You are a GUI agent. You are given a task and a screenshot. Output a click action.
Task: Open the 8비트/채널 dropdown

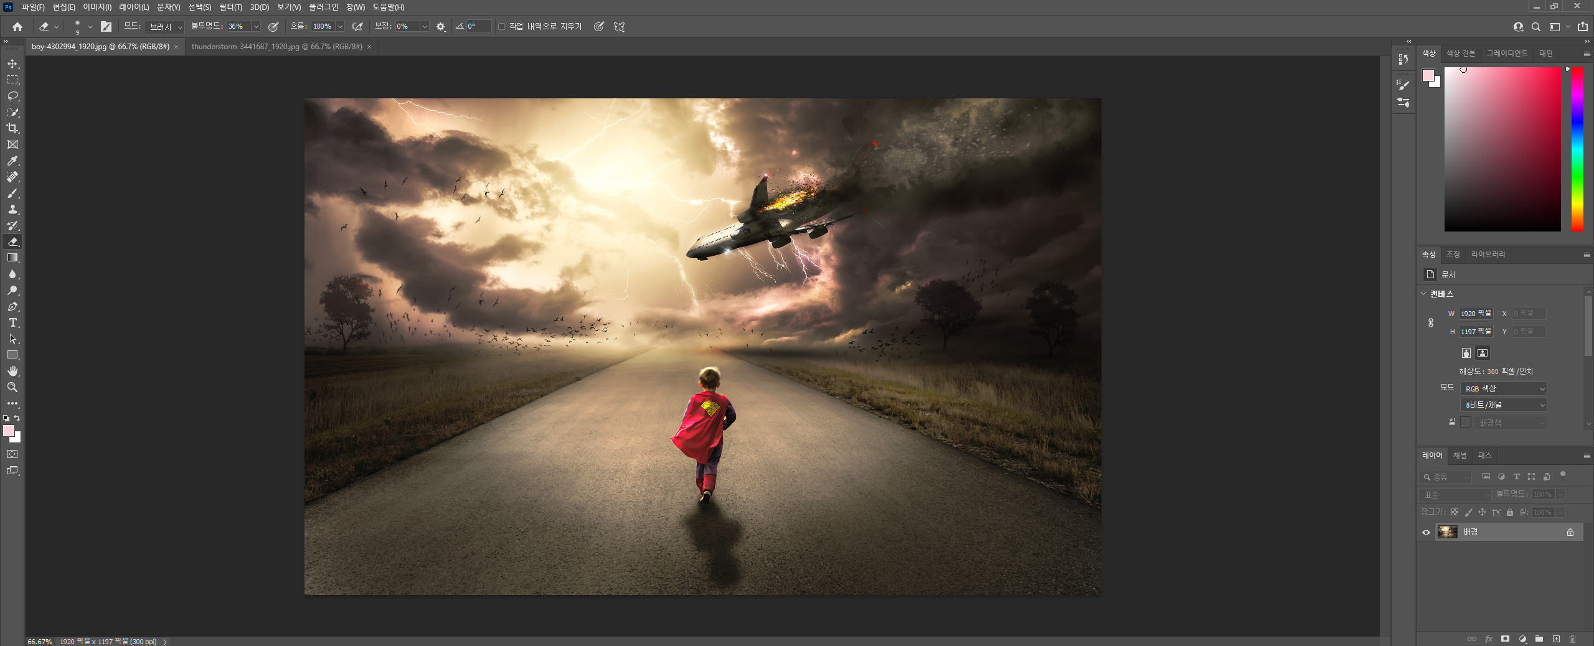click(x=1504, y=405)
